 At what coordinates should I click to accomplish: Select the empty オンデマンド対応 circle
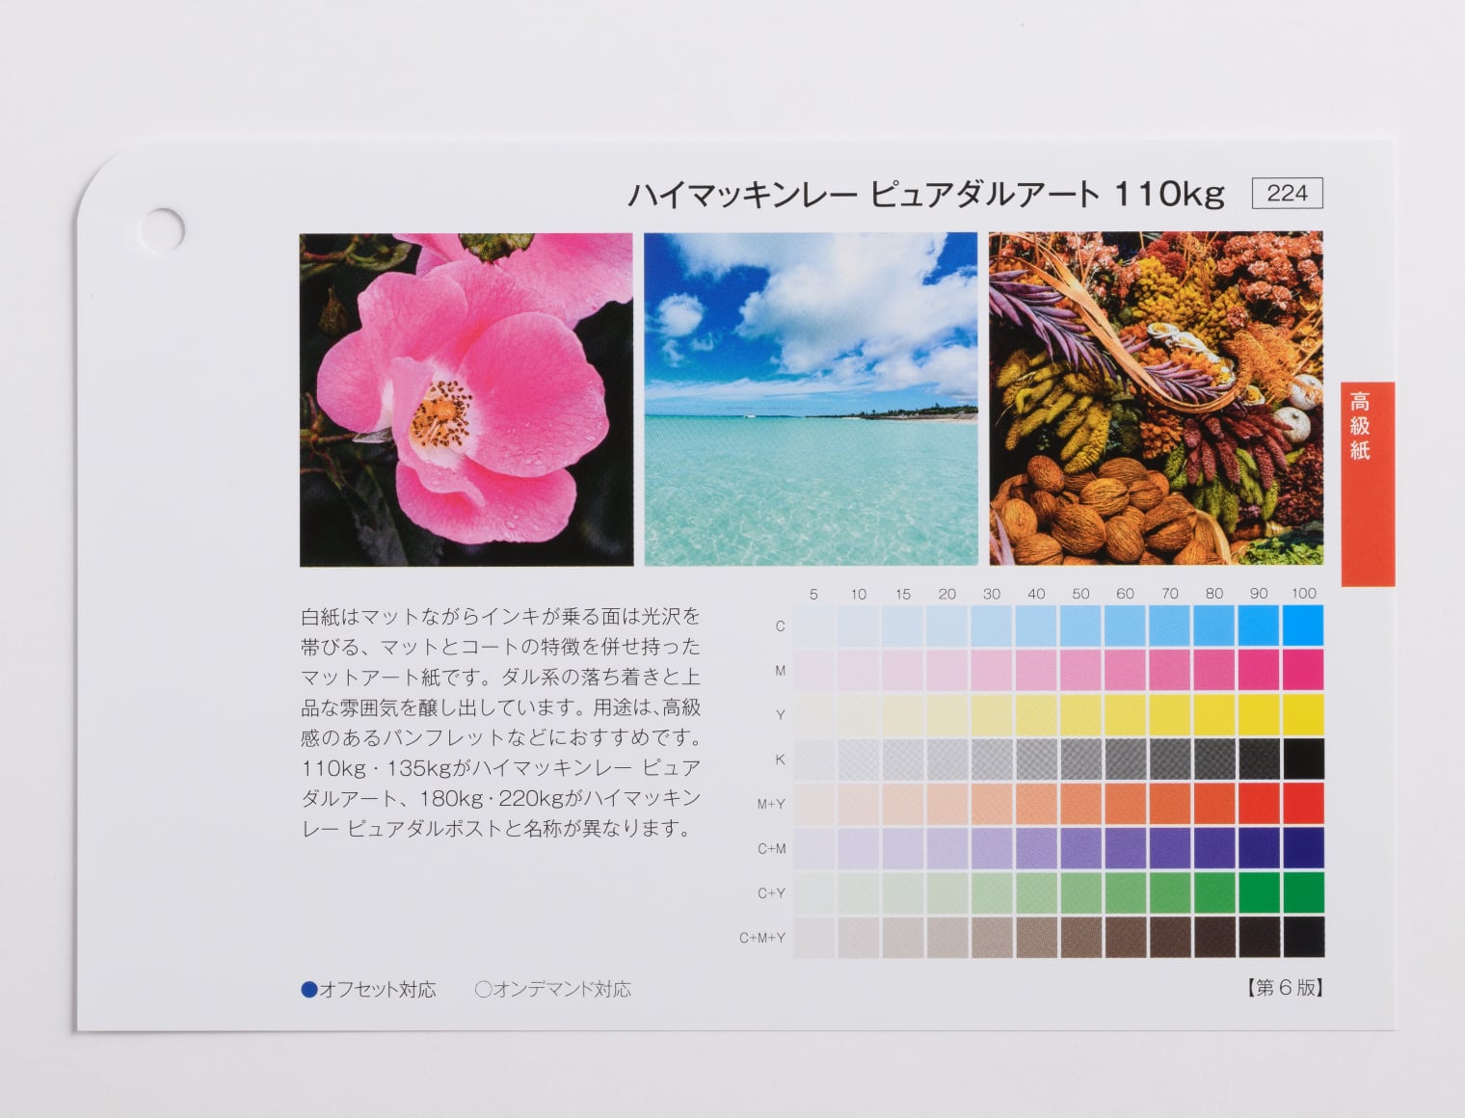(483, 989)
